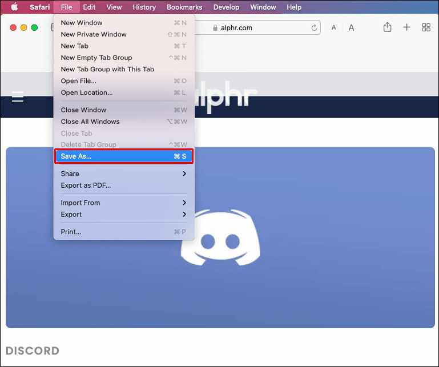Click the Share toolbar icon
439x367 pixels.
pos(387,27)
